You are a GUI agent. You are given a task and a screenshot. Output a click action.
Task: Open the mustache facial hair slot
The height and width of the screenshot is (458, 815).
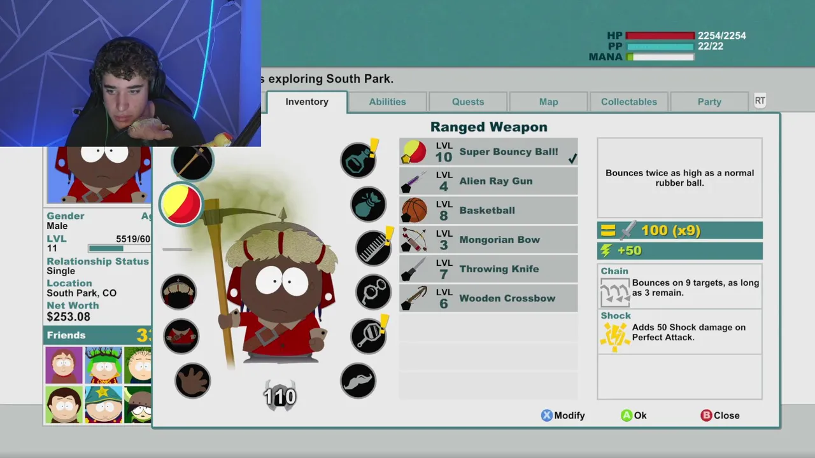[358, 380]
